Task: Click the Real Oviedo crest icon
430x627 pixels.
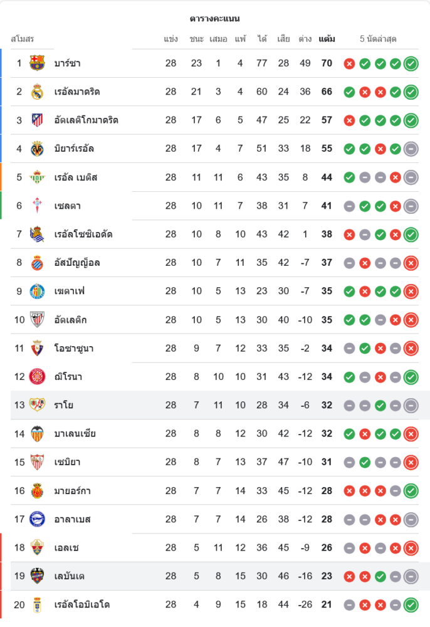Action: (x=38, y=604)
